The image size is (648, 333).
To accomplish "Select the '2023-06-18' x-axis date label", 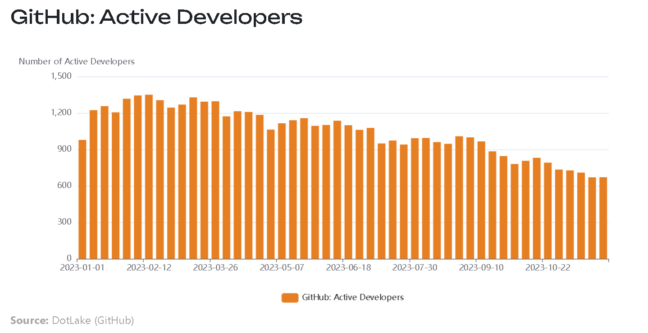I will pyautogui.click(x=348, y=267).
